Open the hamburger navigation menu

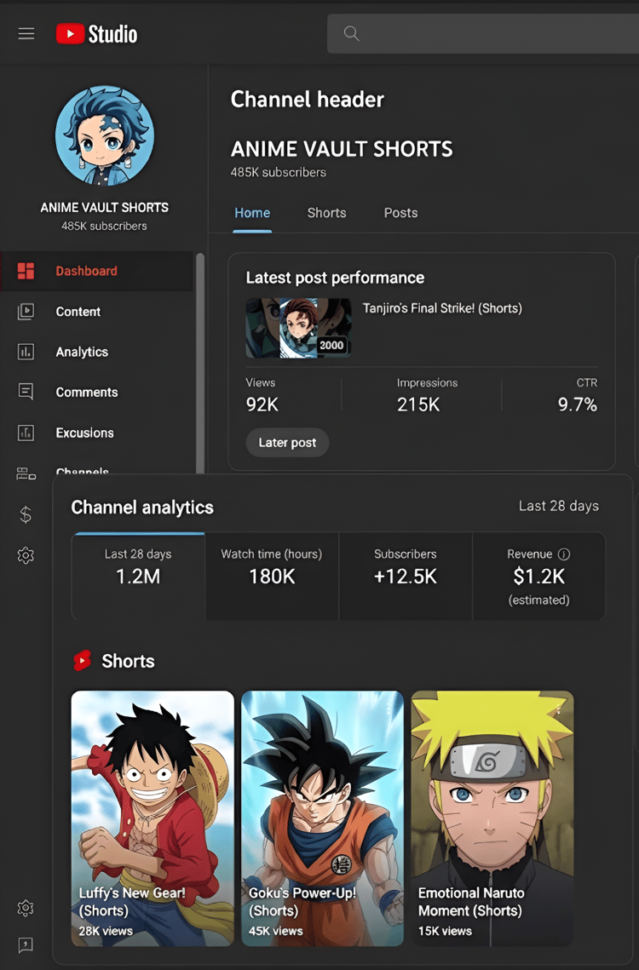26,33
